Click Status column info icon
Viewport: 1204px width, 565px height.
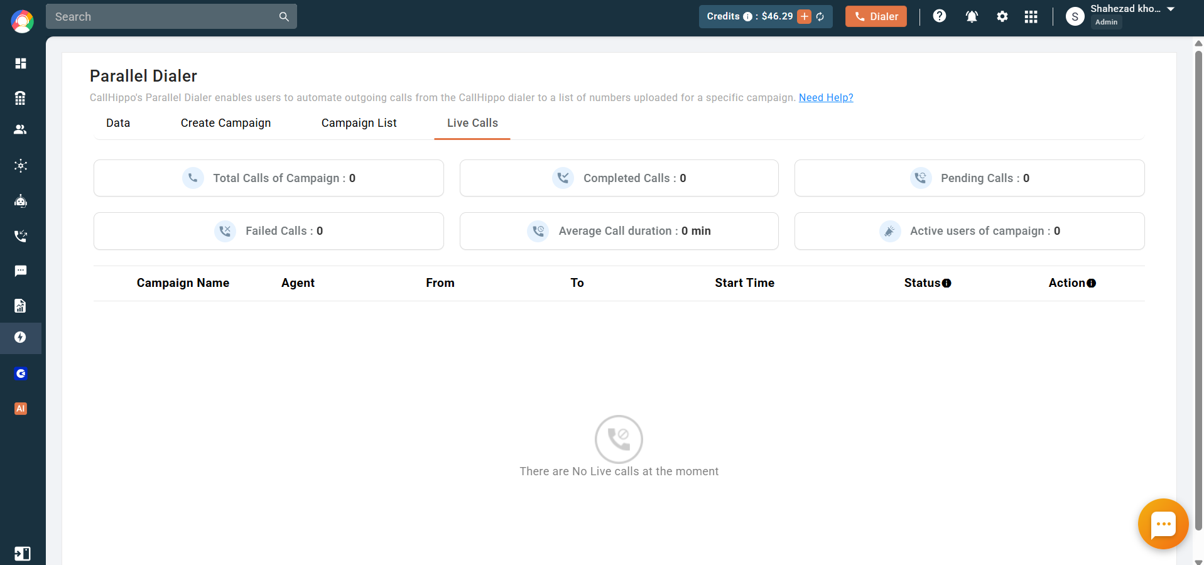[946, 283]
